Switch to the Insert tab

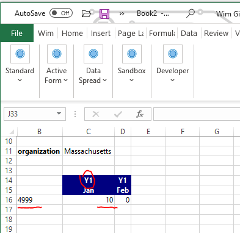pos(101,33)
